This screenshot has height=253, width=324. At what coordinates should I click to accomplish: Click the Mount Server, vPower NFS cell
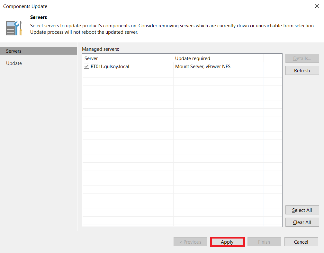pos(203,67)
